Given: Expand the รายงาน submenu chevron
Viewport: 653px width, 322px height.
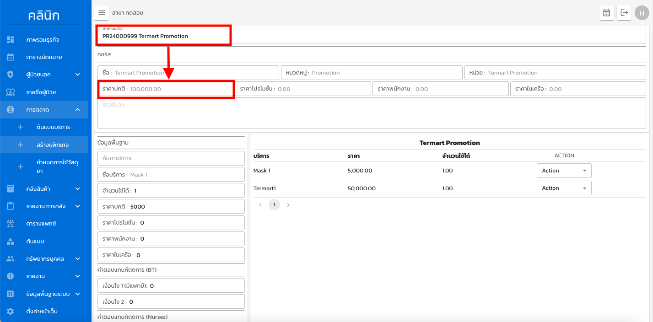Looking at the screenshot, I should tap(78, 276).
